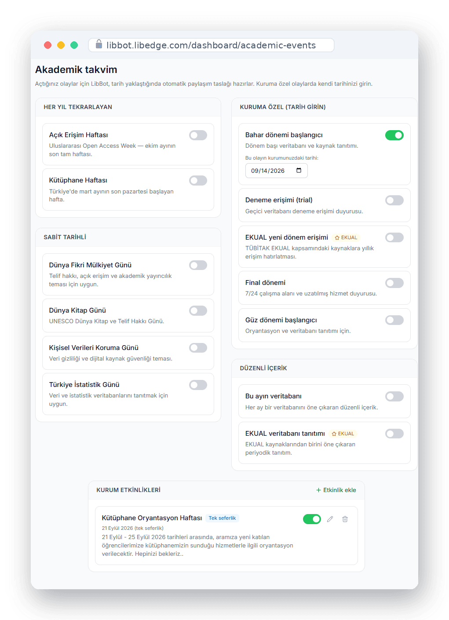This screenshot has width=449, height=620.
Task: Click the 09/14/2026 date input field
Action: pos(276,171)
